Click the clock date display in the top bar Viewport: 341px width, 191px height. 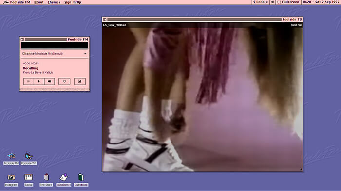(321, 2)
